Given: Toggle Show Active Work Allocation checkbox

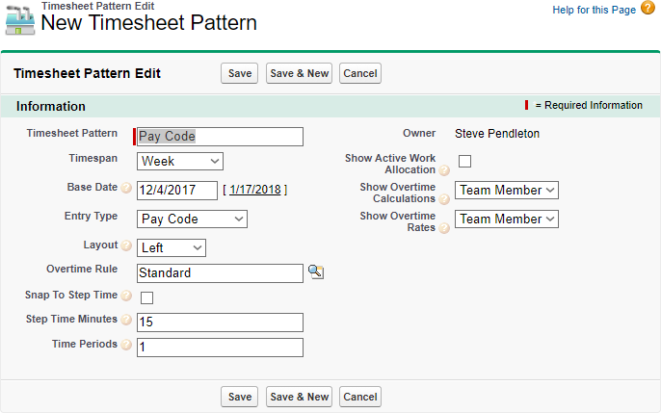Looking at the screenshot, I should point(464,161).
